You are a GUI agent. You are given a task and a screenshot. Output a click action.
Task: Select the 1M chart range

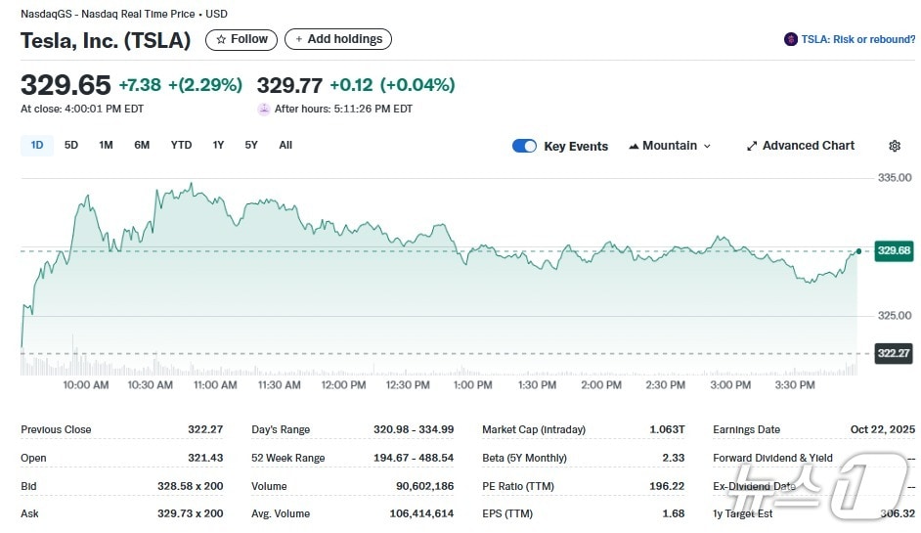106,146
